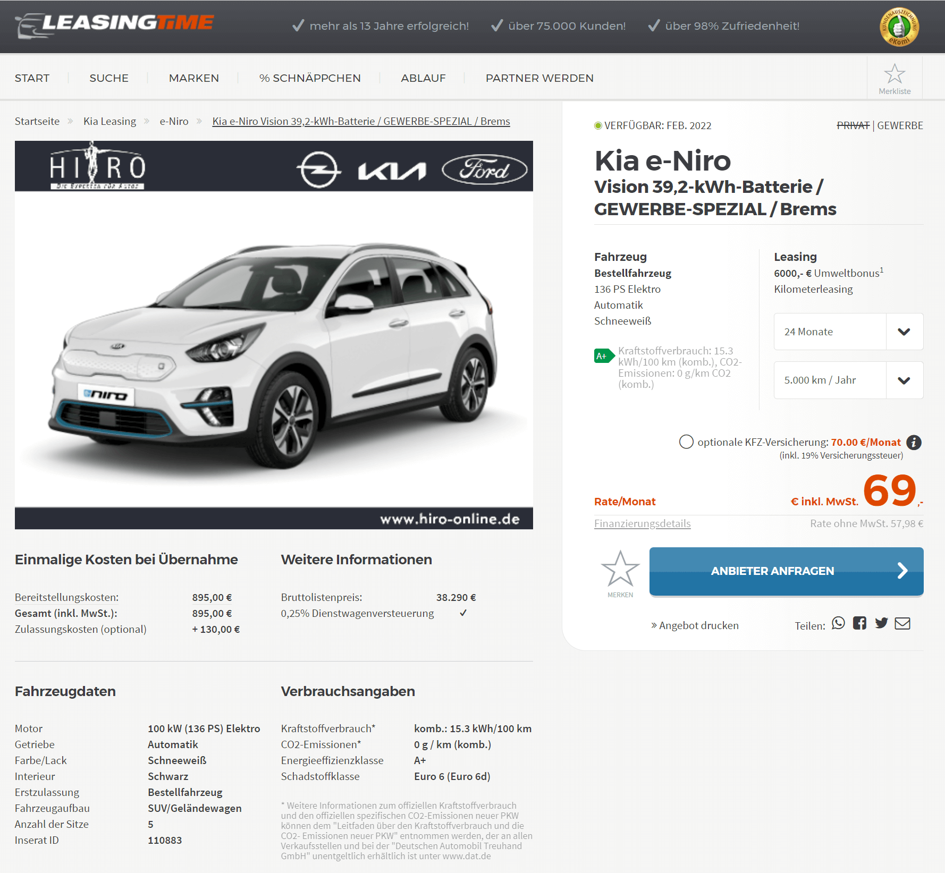The width and height of the screenshot is (945, 873).
Task: Enable optionale KFZ-Versicherung radio button
Action: 686,442
